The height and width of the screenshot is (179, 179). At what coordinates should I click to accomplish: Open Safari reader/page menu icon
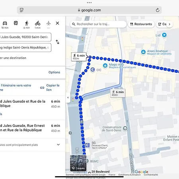21,10
